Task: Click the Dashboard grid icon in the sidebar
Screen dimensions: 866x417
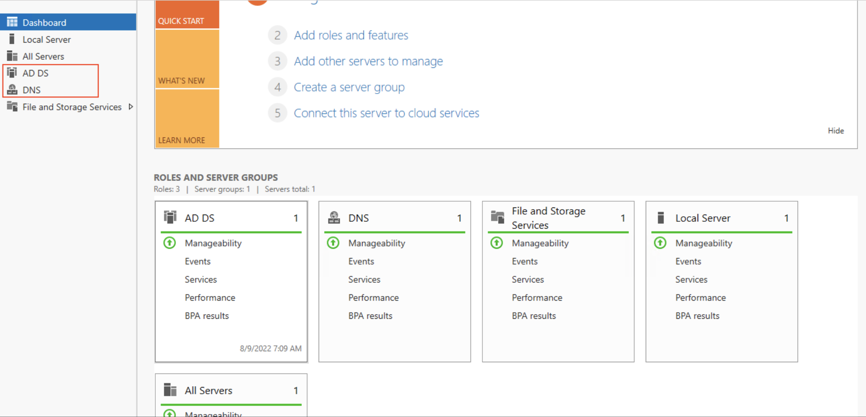Action: [x=12, y=22]
